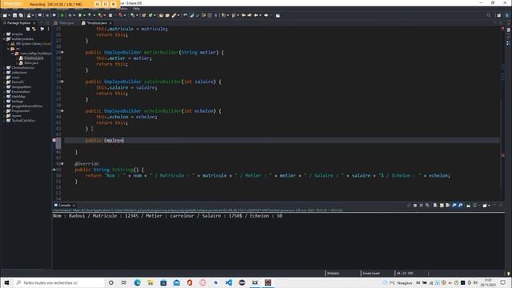This screenshot has height=288, width=512.
Task: Open File Explorer from the taskbar
Action: 150,282
